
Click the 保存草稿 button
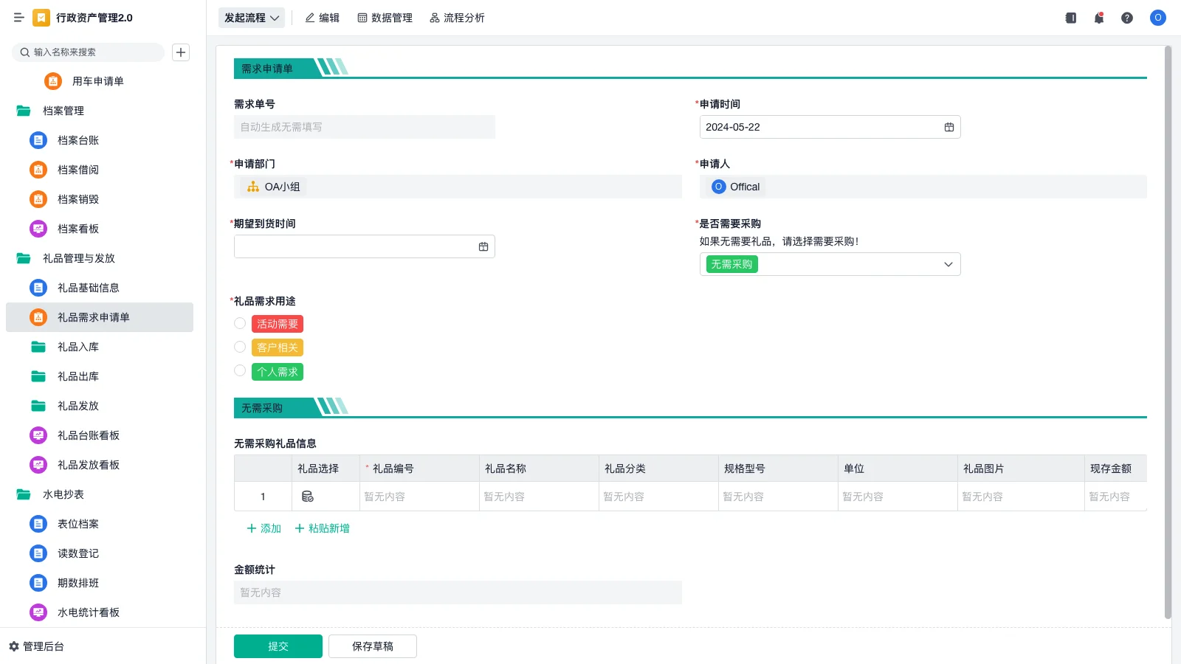(373, 646)
